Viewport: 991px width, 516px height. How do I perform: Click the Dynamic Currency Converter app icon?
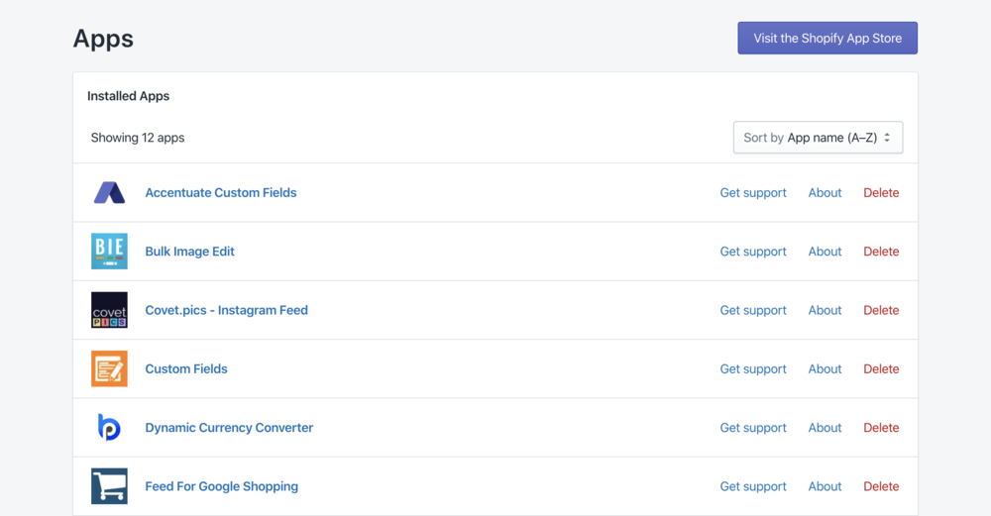coord(109,428)
